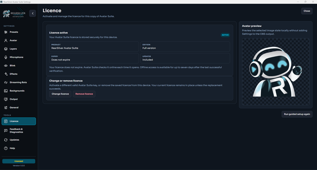This screenshot has width=317, height=170.
Task: Click the Expiry field Does not expire
Action: pyautogui.click(x=94, y=58)
